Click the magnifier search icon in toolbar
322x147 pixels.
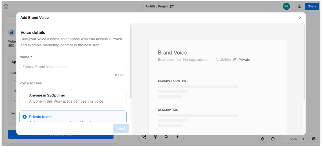pyautogui.click(x=166, y=137)
